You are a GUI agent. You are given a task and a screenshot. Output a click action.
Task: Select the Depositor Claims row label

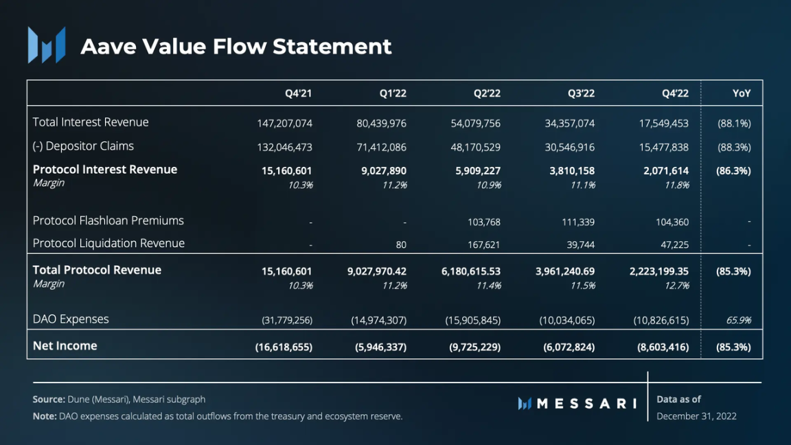(x=83, y=146)
